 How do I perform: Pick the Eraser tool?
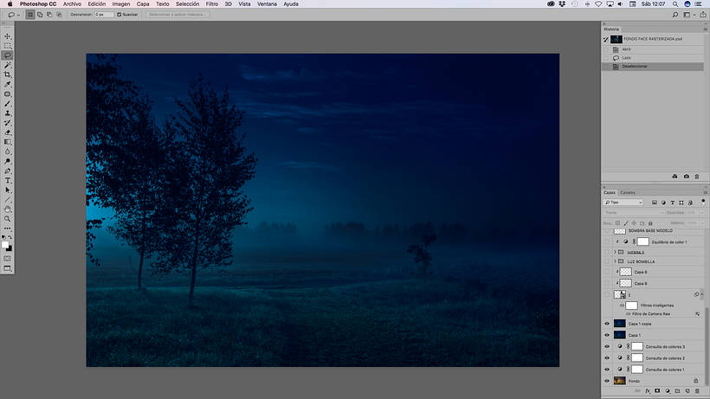8,132
